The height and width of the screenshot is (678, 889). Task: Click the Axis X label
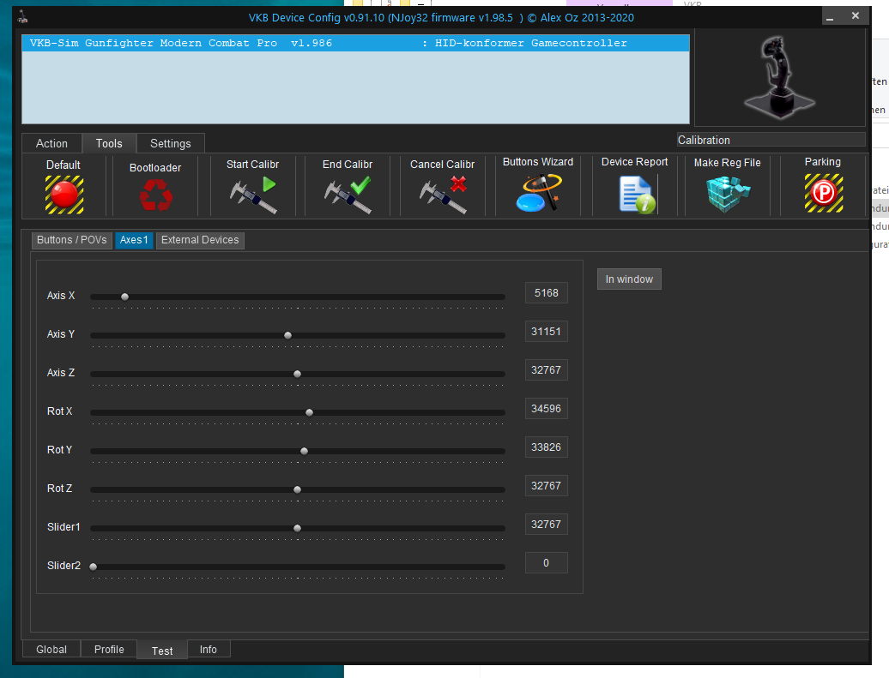tap(61, 296)
